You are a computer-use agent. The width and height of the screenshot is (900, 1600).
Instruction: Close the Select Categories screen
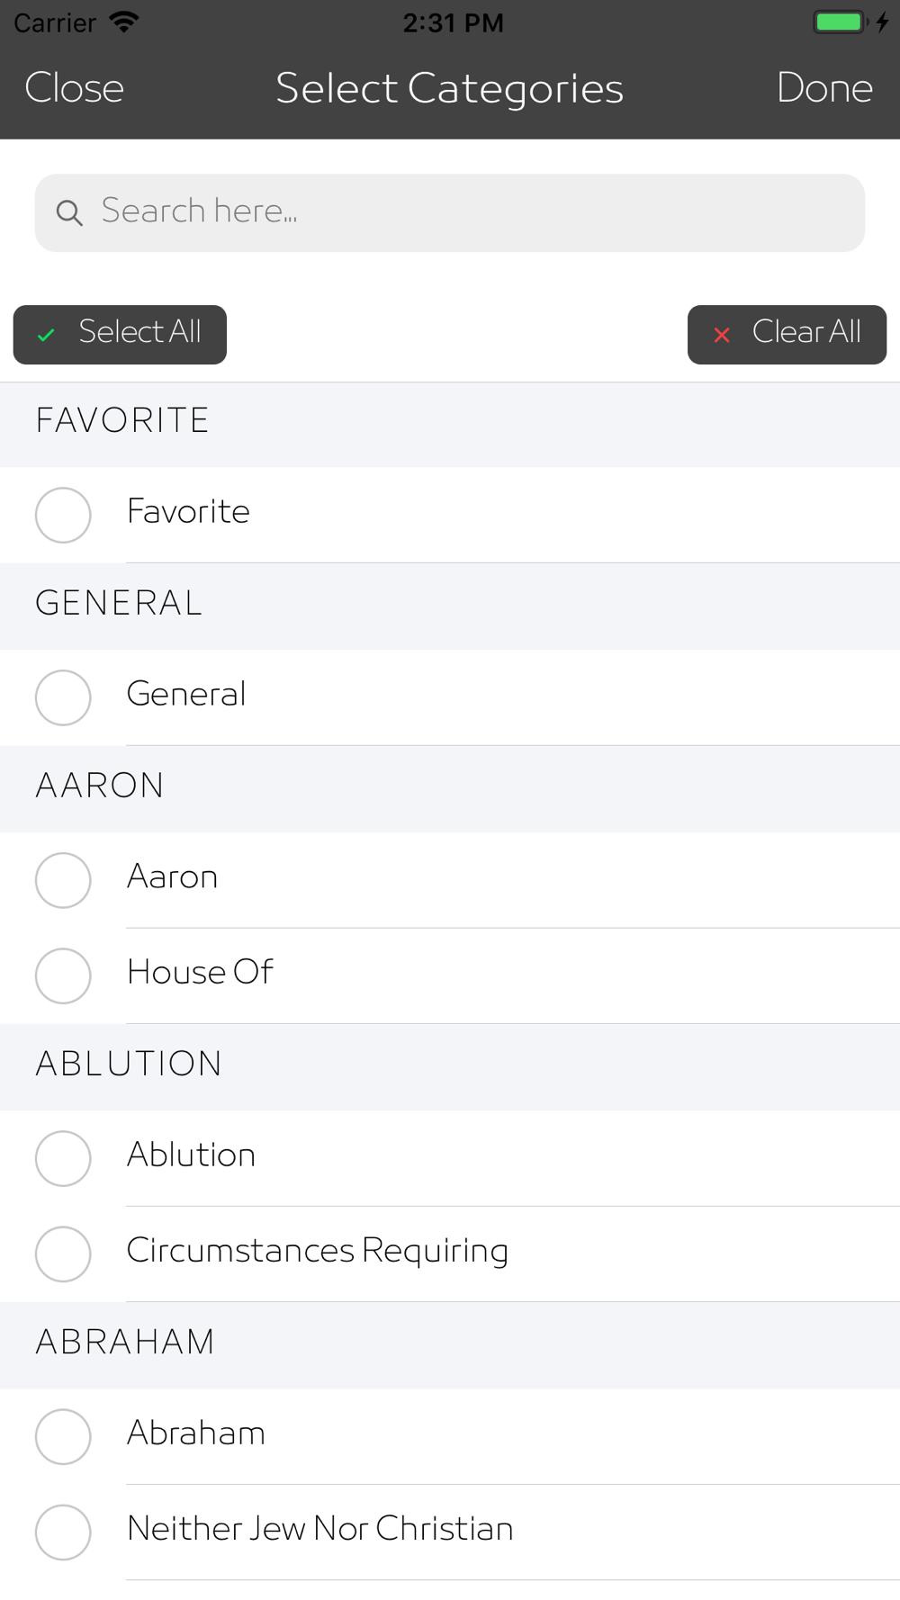point(74,88)
